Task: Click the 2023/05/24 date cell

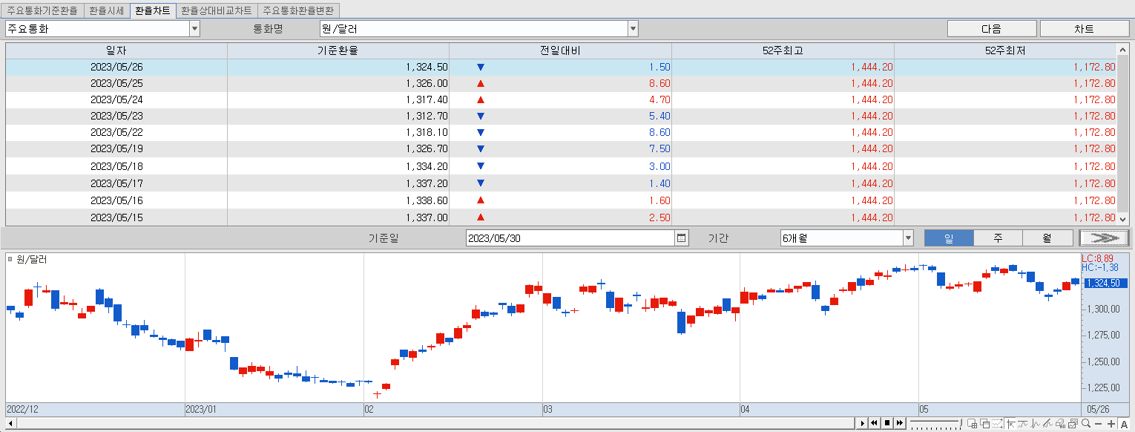Action: tap(116, 99)
